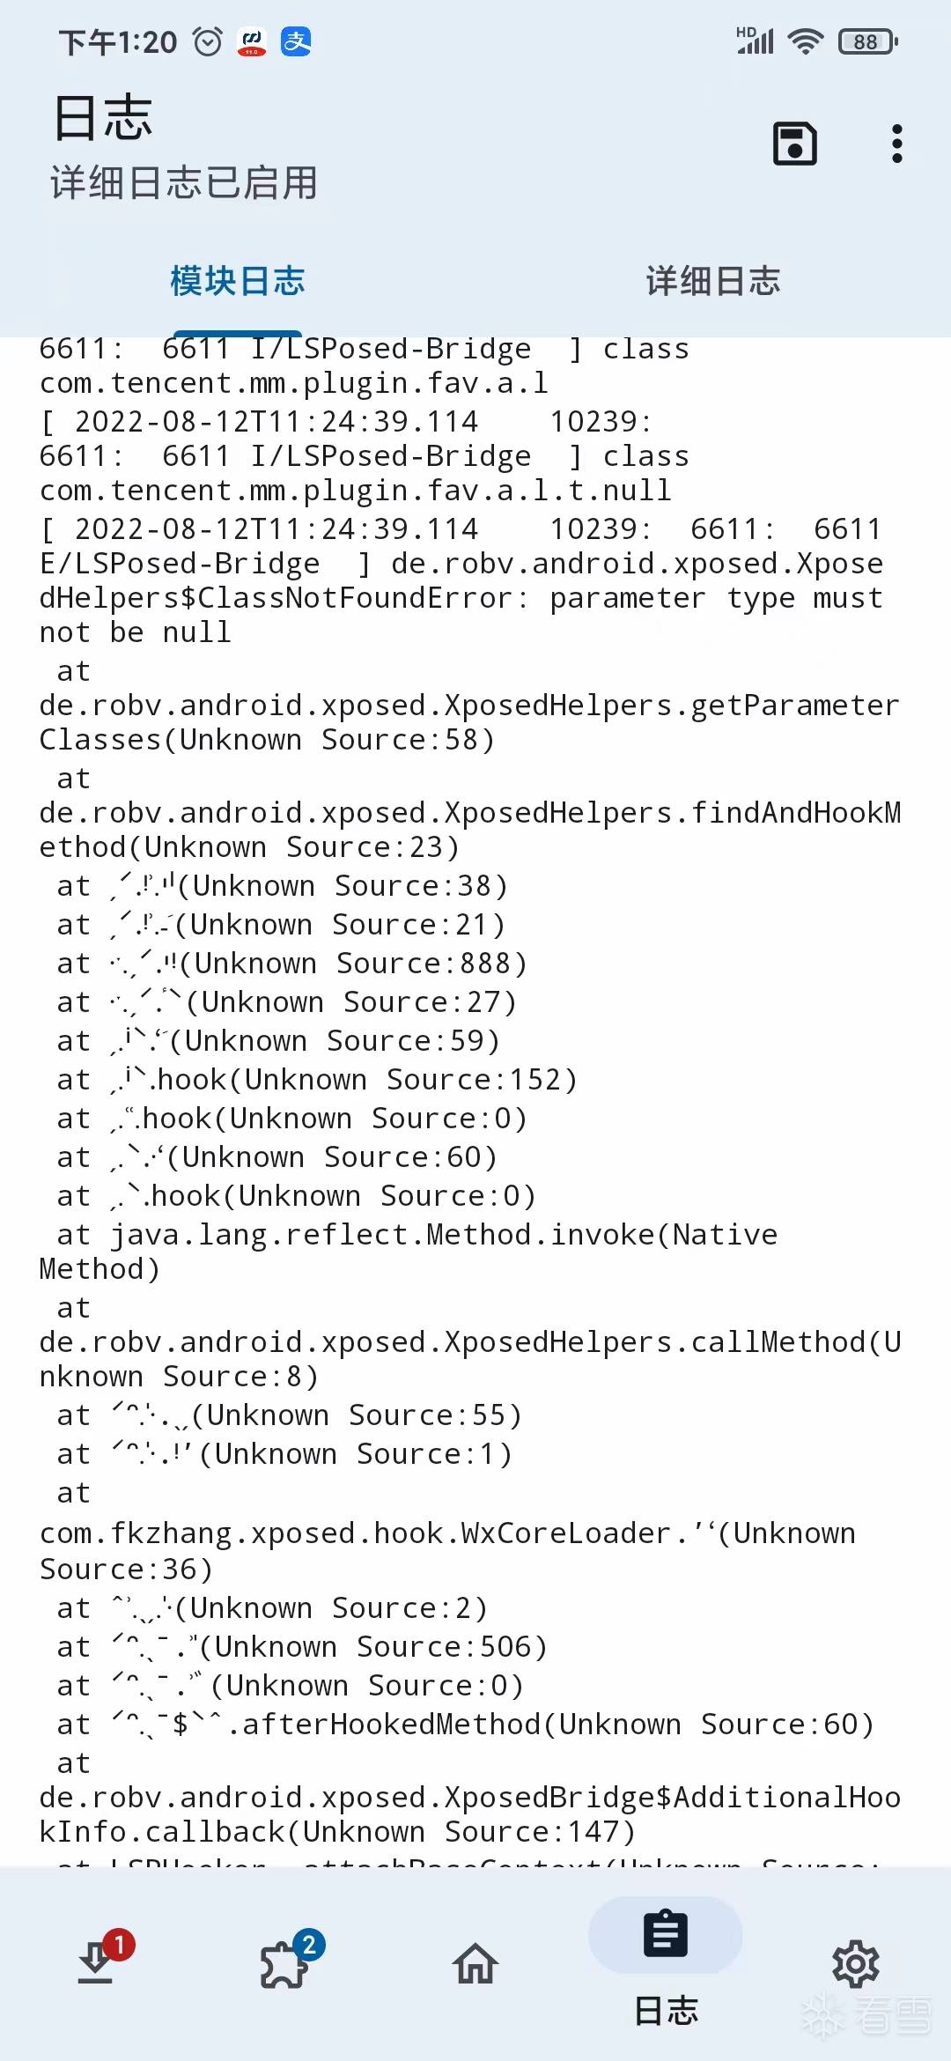
Task: Tap the save log floppy disk icon
Action: (794, 144)
